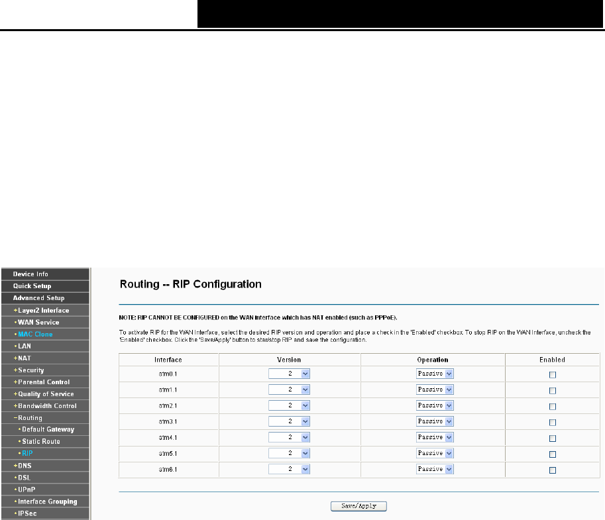Open Version dropdown for atm6.1
Image resolution: width=605 pixels, height=520 pixels.
click(x=289, y=469)
